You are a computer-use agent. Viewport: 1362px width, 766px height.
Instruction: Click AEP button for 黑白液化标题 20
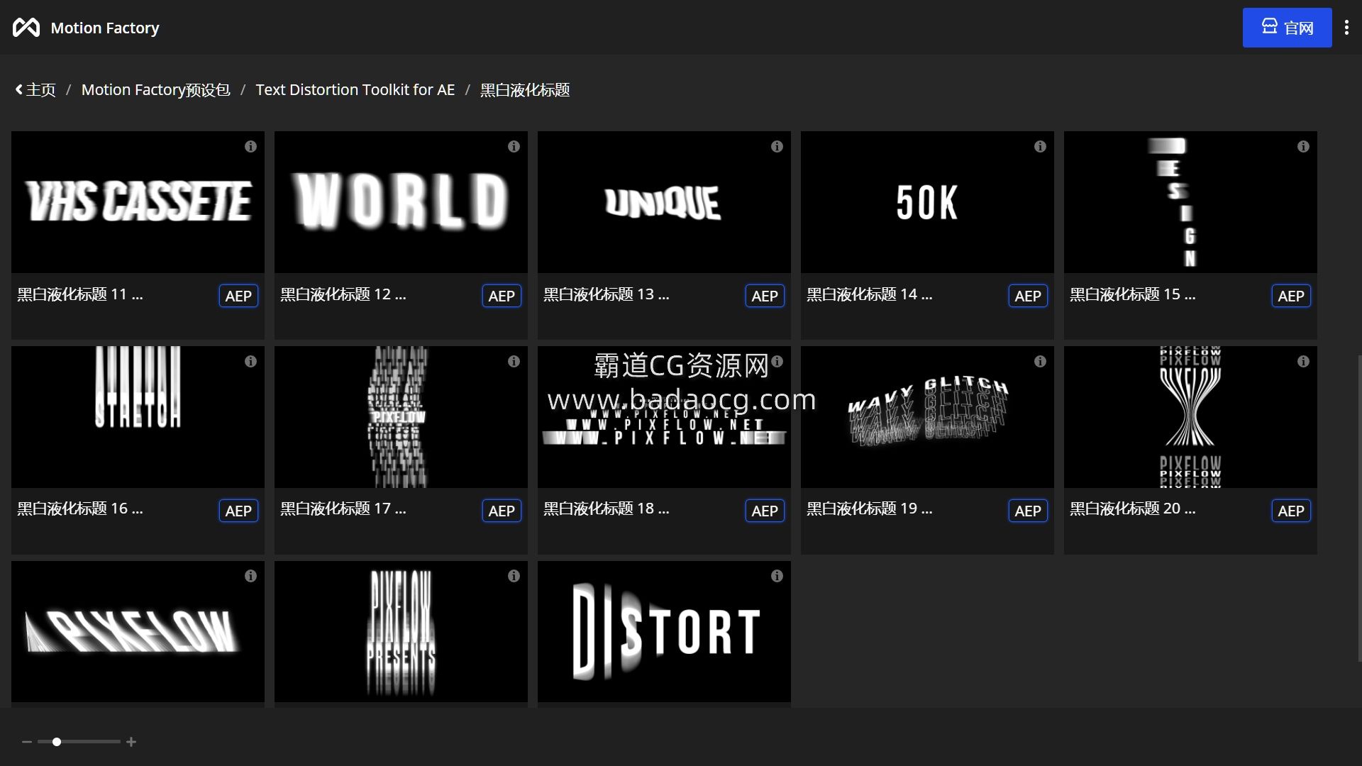(1291, 511)
